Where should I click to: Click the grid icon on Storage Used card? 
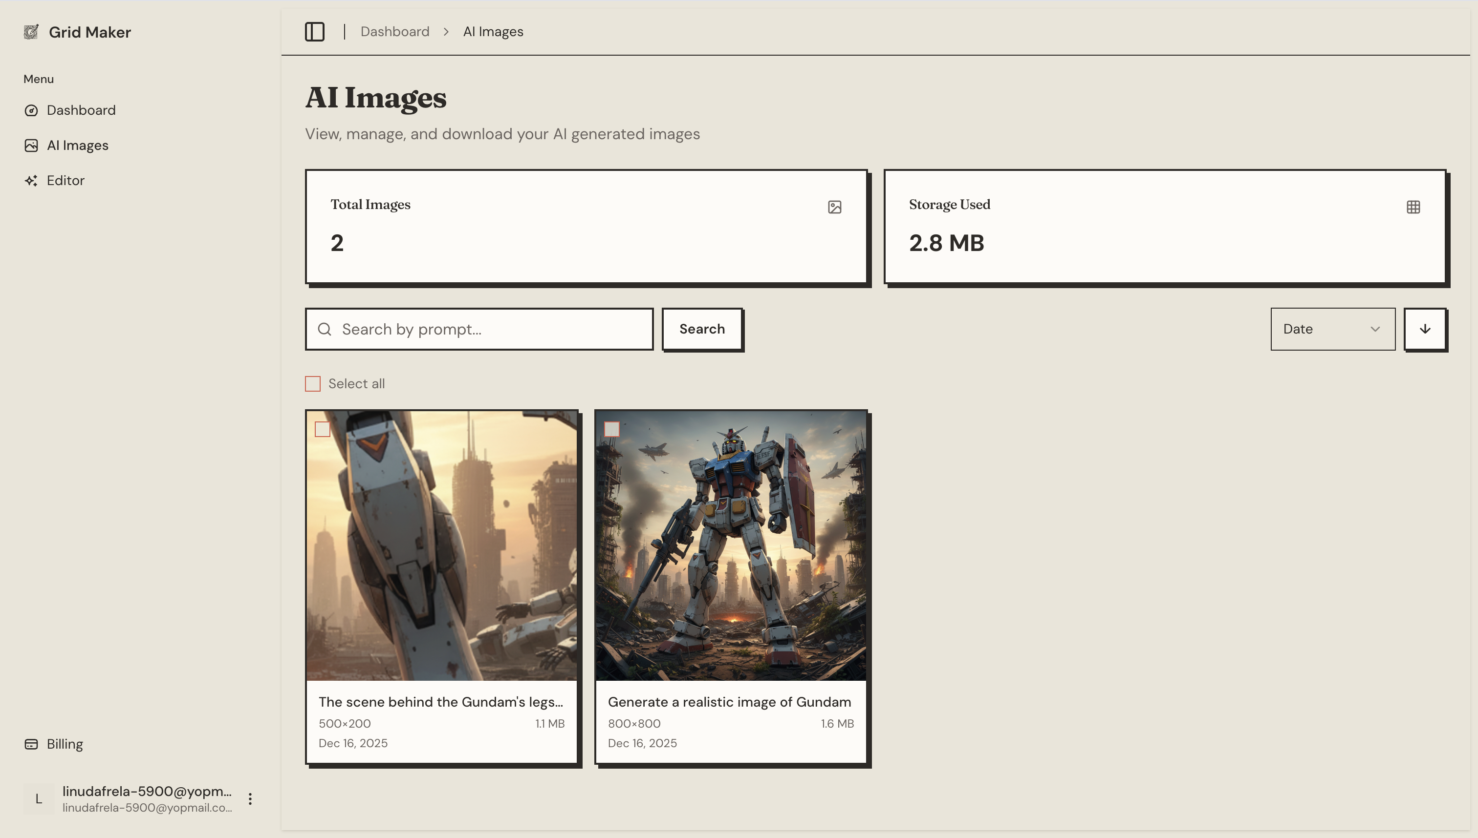click(x=1413, y=207)
